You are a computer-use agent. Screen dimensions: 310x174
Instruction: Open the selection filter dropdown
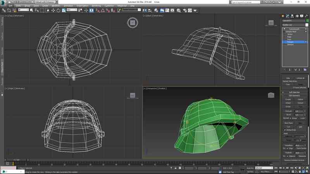tap(23, 10)
